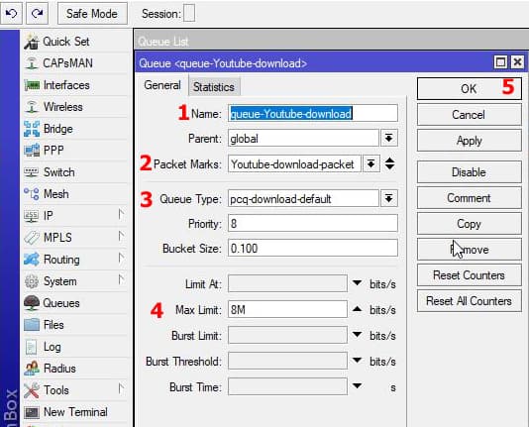Expand the Limit At field arrow
Screen dimensions: 529x427
pos(357,283)
